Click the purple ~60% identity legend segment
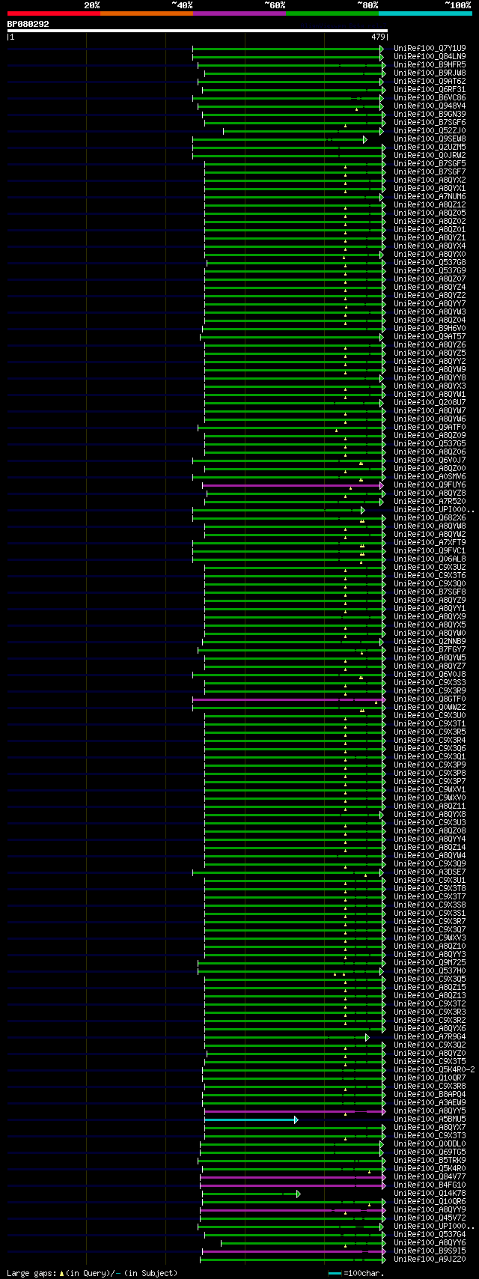479x1279 pixels. pos(239,13)
